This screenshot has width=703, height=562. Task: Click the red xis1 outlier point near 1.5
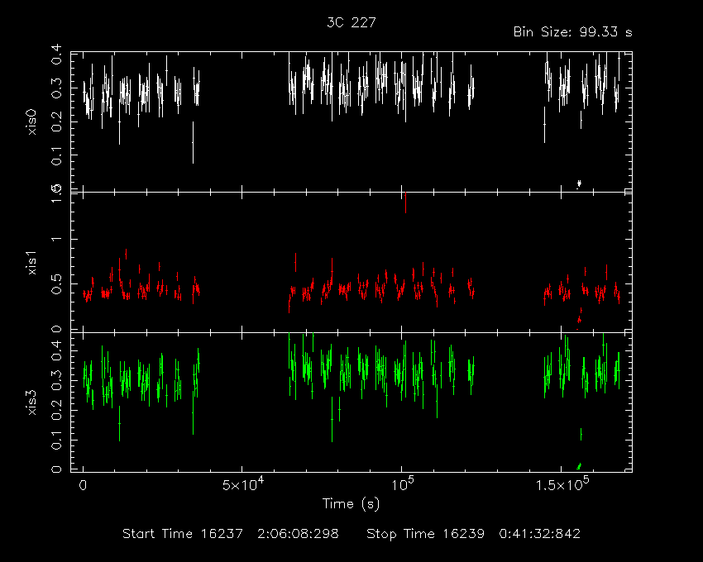coord(405,202)
